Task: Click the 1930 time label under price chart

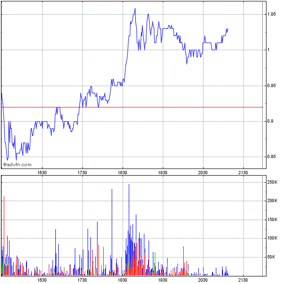Action: click(163, 173)
